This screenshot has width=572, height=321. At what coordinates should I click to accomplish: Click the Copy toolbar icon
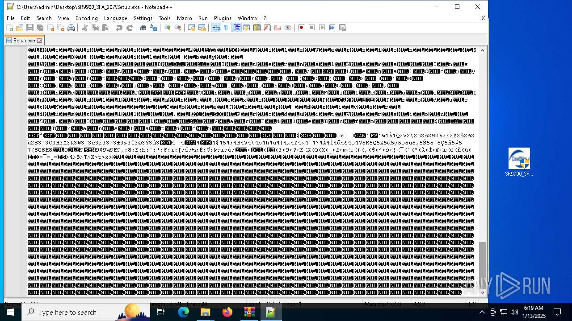(95, 28)
